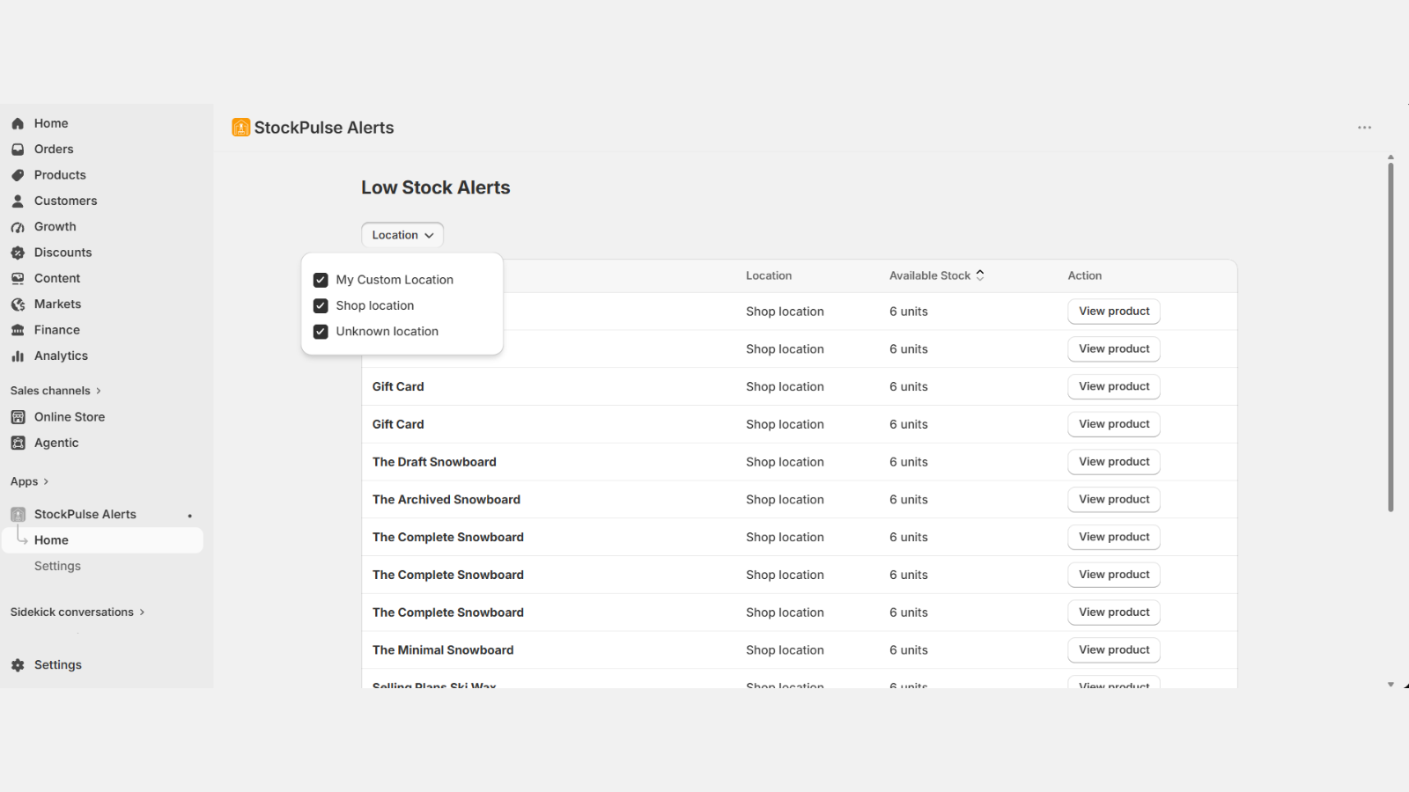The image size is (1409, 792).
Task: Open Orders in the sidebar menu
Action: [54, 150]
